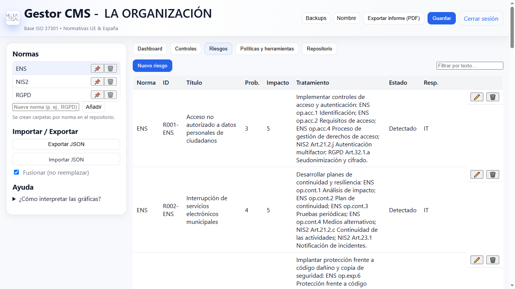Delete the ENS norm
The width and height of the screenshot is (515, 289).
pos(110,68)
